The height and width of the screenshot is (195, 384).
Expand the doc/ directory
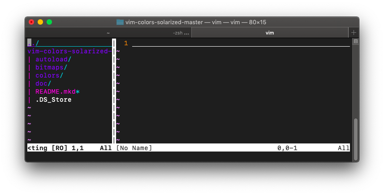[43, 83]
